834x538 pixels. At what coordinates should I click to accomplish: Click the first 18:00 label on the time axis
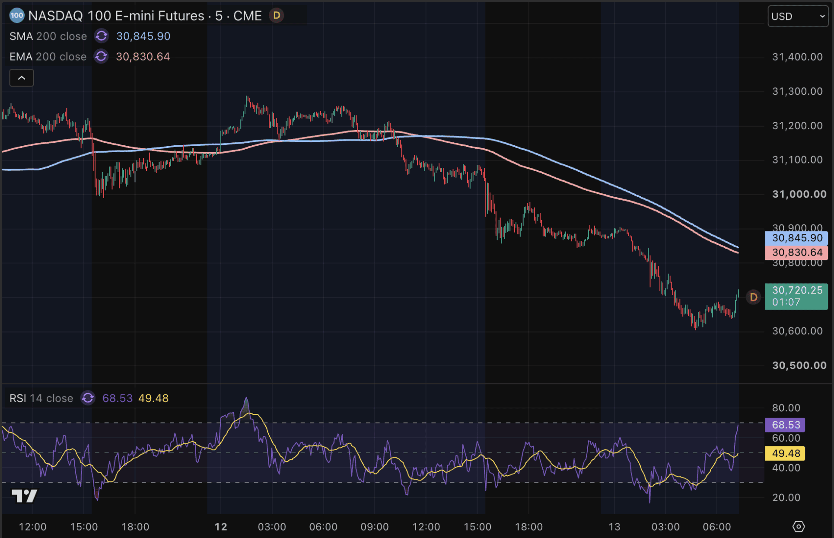tap(135, 527)
